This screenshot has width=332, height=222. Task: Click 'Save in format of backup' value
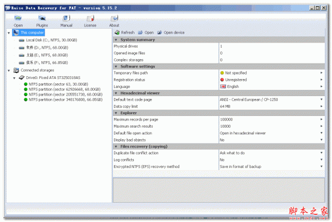coord(240,167)
